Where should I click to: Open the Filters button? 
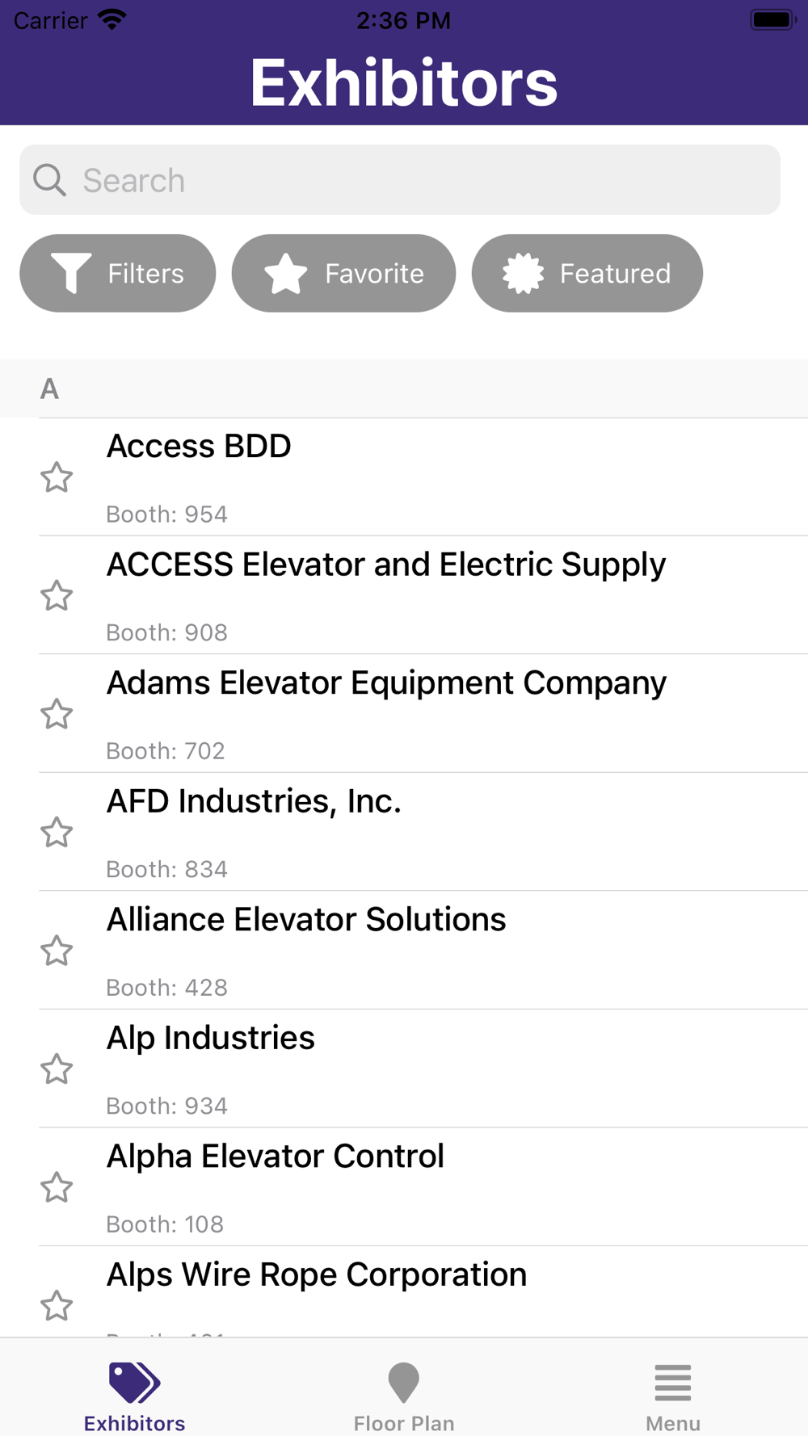[118, 274]
